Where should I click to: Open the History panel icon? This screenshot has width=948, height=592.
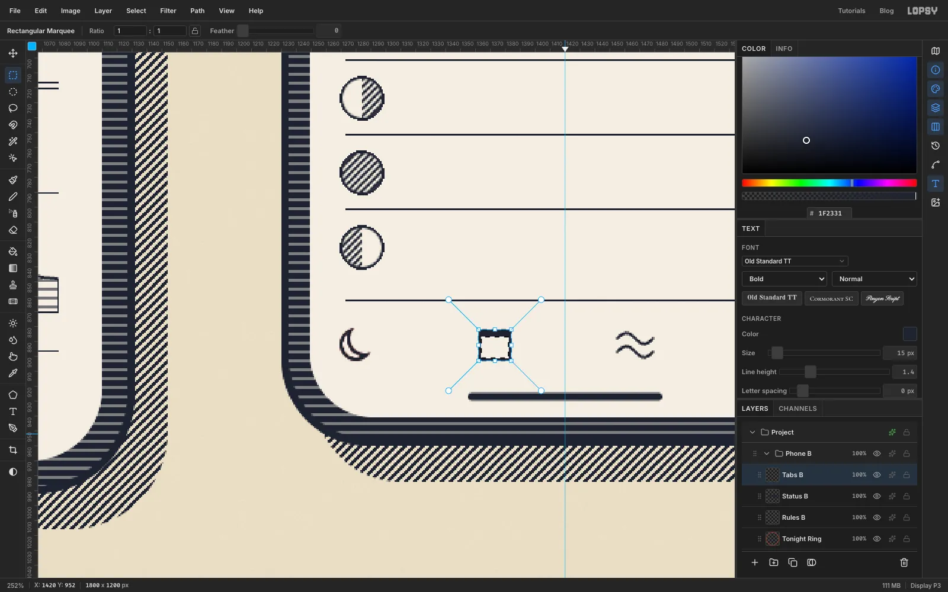[936, 146]
